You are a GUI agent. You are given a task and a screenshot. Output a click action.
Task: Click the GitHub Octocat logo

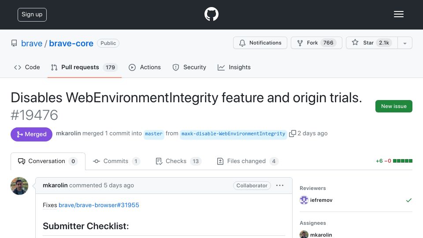point(211,14)
